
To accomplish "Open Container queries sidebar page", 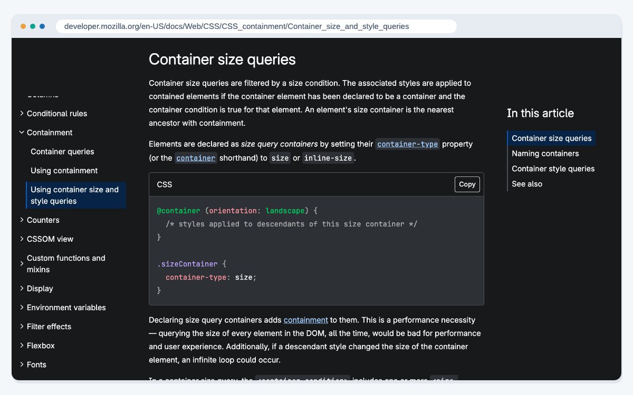I will click(62, 152).
